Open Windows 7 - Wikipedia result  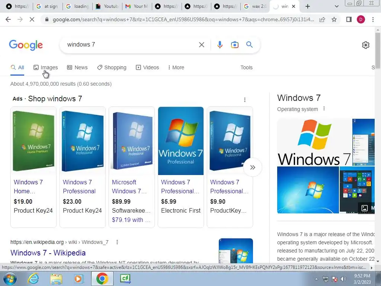tap(48, 253)
